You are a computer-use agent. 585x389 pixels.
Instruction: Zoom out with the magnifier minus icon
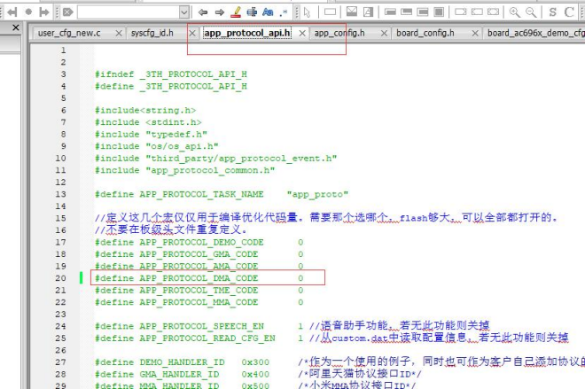pos(531,12)
